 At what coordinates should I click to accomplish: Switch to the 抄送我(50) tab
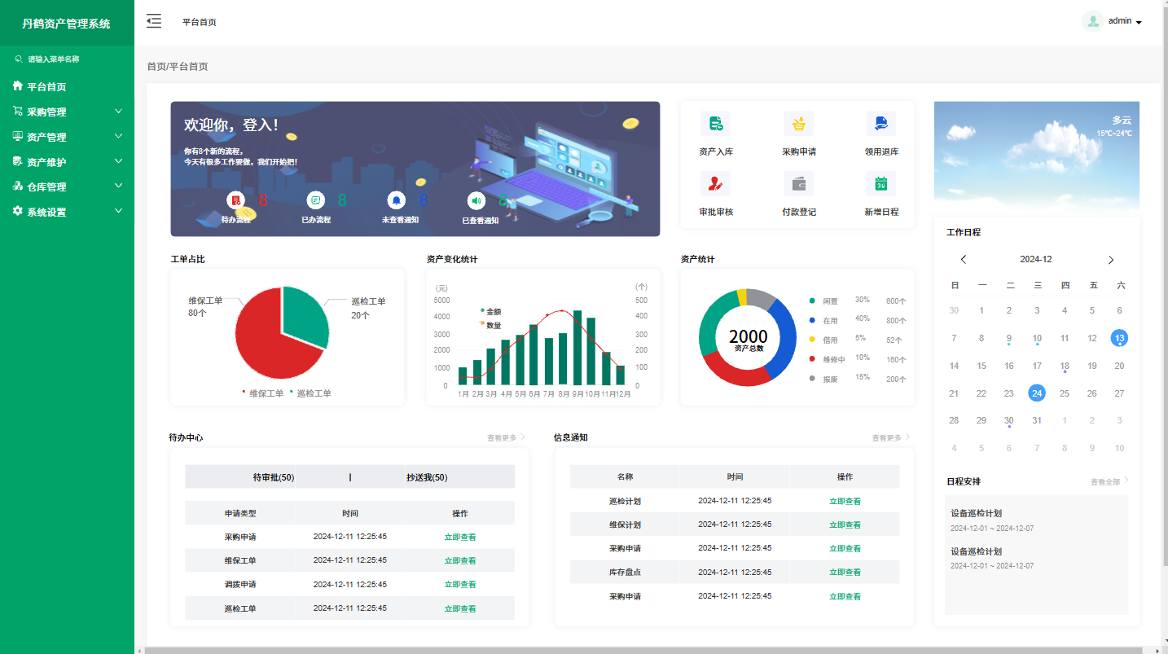click(x=427, y=477)
